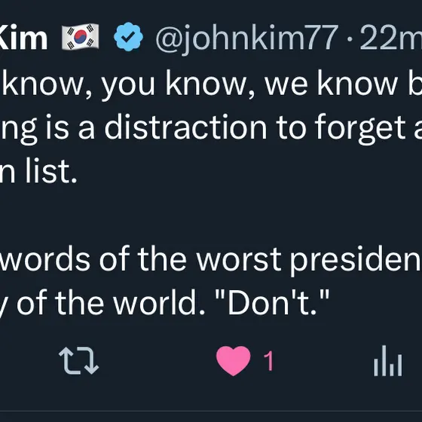Click empty space between retweet and heart

click(x=157, y=361)
